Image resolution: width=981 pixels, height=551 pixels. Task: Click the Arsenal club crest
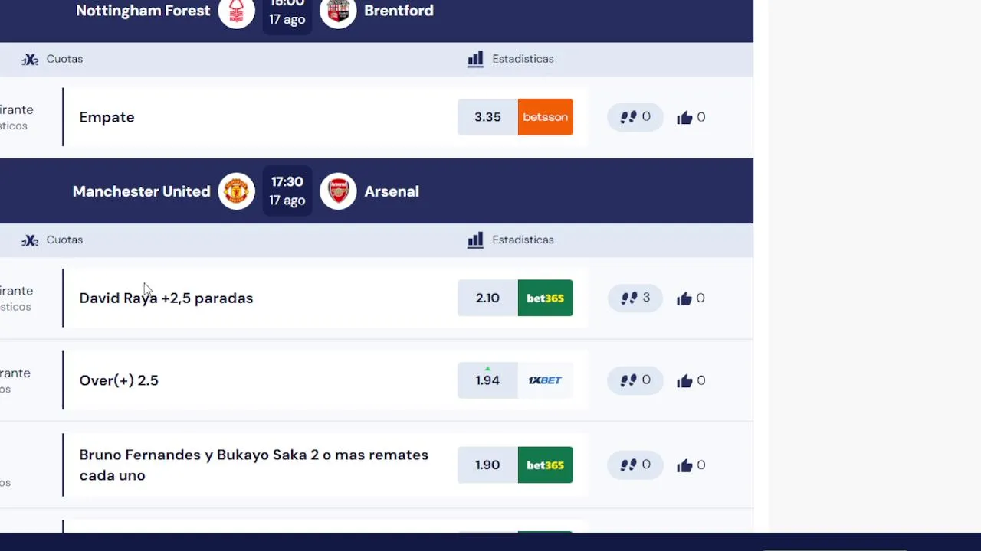click(x=338, y=191)
